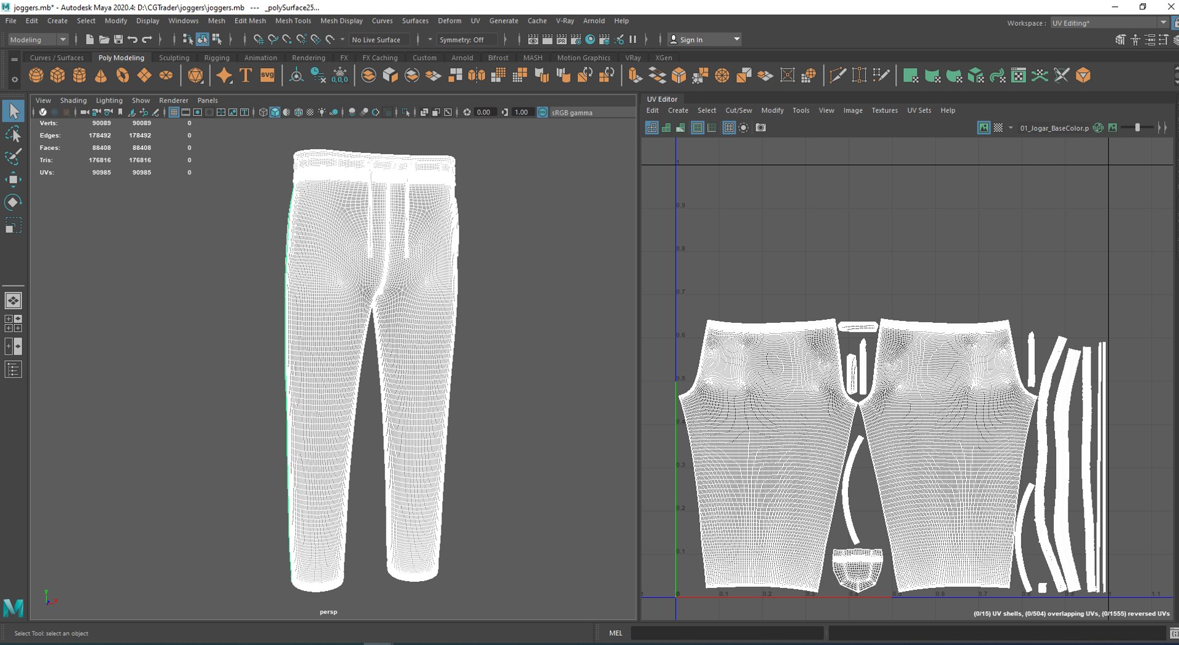Import SVG using the shelf icon

click(x=268, y=75)
